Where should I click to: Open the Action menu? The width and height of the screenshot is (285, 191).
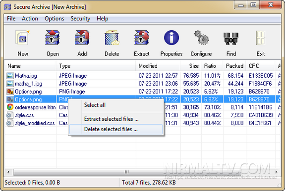30,18
